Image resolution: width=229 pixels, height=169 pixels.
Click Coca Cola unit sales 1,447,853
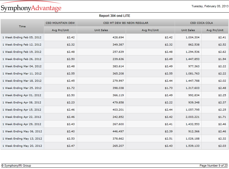coord(193,59)
